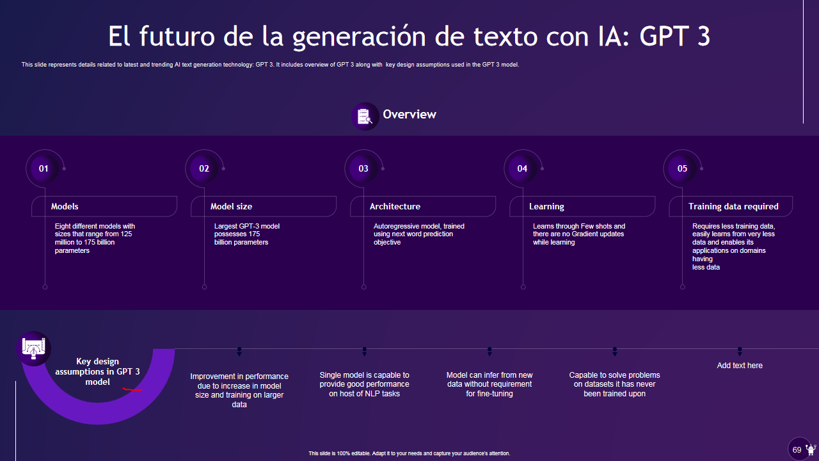Click the text Requires less training data

point(733,247)
